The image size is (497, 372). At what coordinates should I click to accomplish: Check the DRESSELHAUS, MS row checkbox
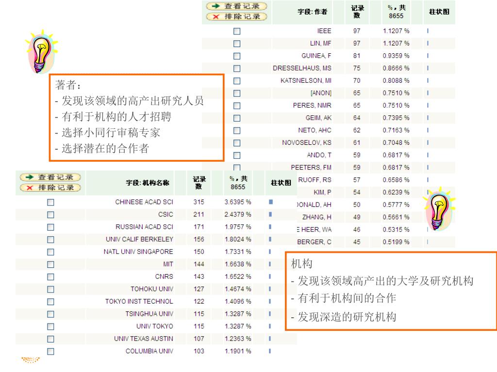pos(237,68)
